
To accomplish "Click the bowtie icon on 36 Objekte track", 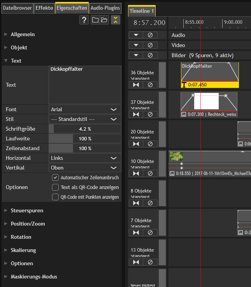I will 136,84.
